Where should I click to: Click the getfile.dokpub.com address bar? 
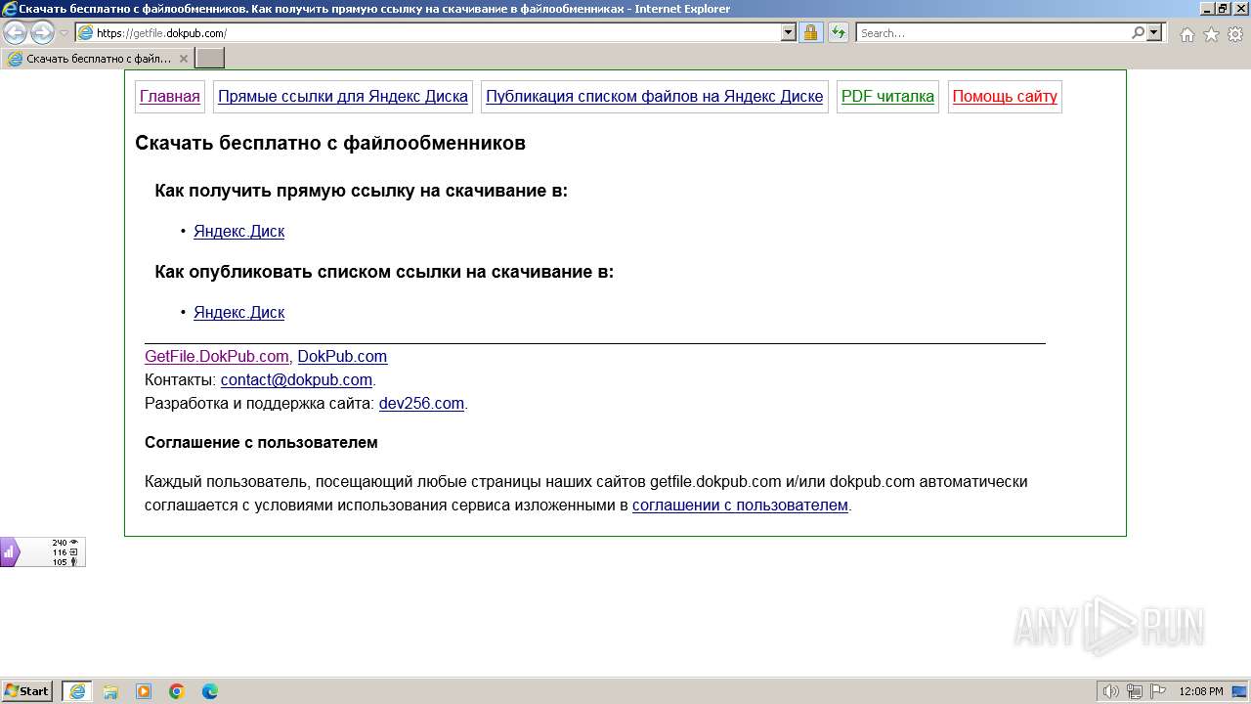point(428,32)
